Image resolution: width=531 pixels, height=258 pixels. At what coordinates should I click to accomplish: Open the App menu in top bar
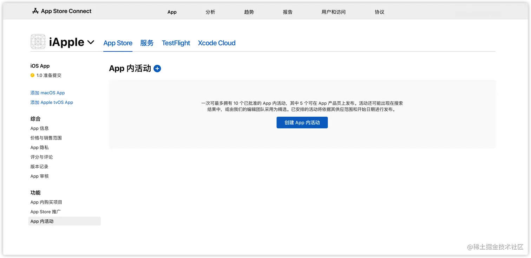coord(172,12)
